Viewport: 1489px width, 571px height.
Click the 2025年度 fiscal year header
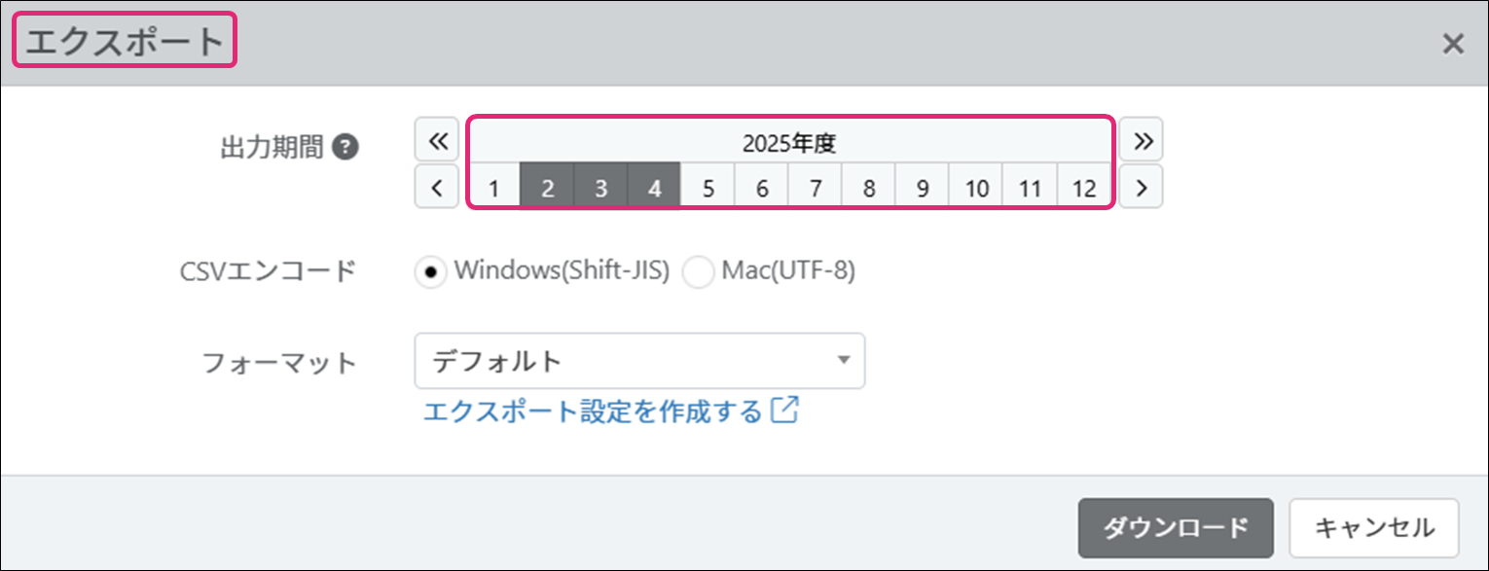(x=789, y=143)
